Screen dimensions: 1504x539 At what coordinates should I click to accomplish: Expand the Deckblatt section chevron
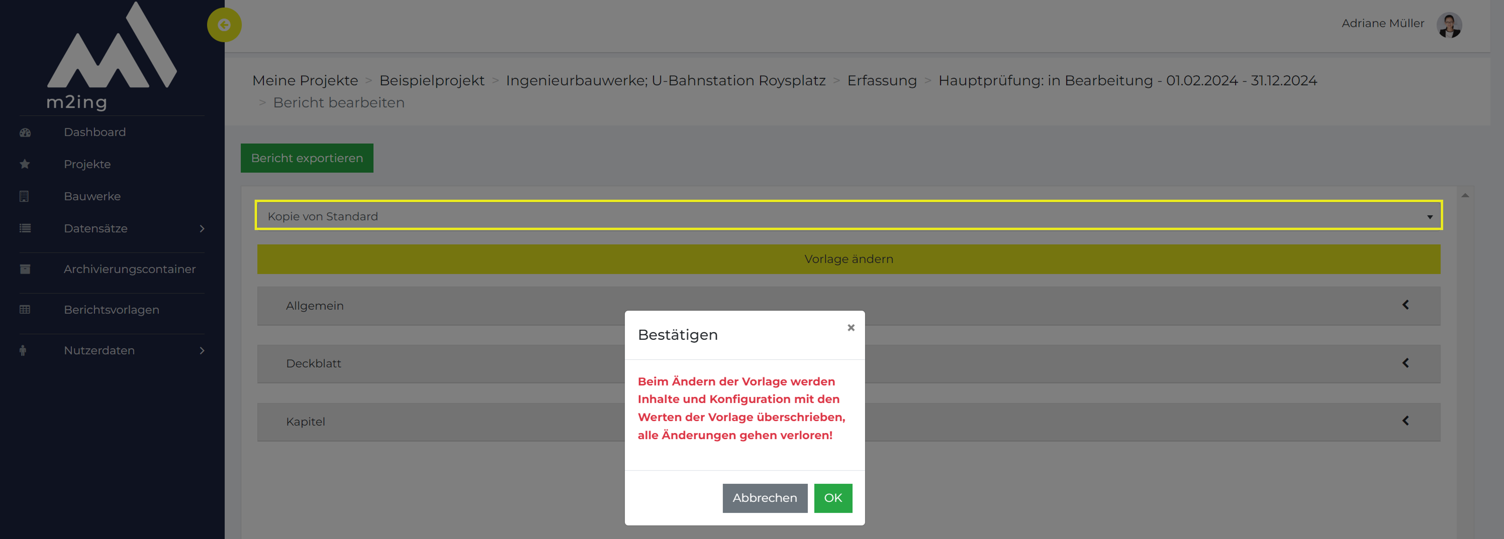tap(1405, 363)
